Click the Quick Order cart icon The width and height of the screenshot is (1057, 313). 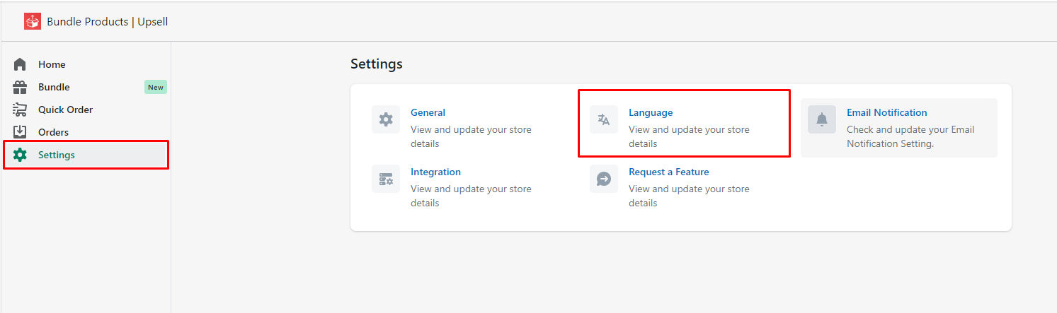[x=20, y=110]
